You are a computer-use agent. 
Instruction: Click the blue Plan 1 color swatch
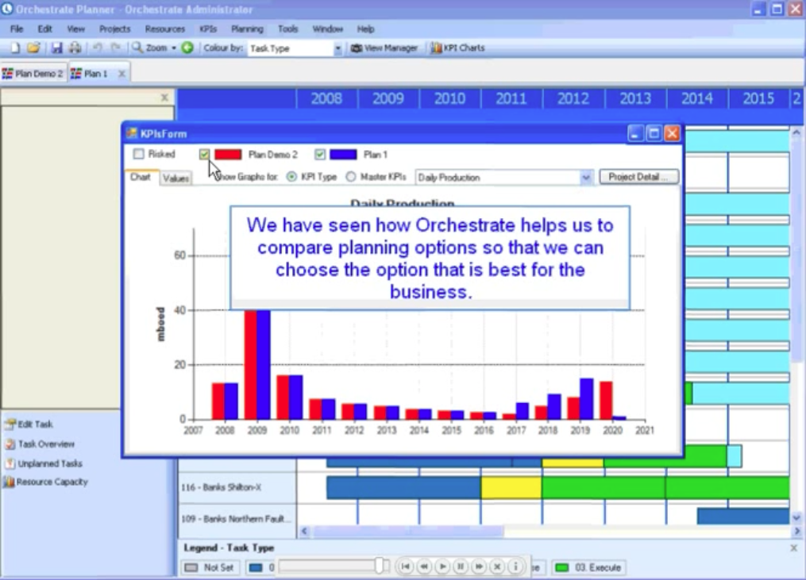pyautogui.click(x=343, y=154)
